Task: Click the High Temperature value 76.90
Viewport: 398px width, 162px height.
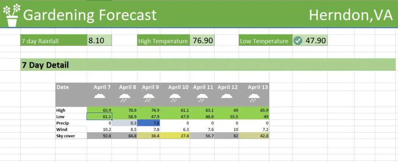Action: pos(202,40)
